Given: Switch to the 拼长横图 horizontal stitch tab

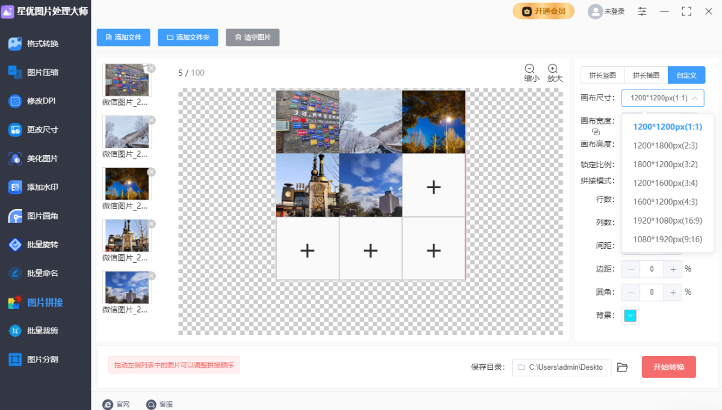Looking at the screenshot, I should [646, 75].
